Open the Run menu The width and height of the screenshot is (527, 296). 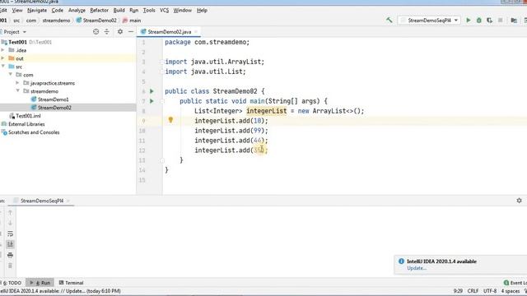(133, 11)
